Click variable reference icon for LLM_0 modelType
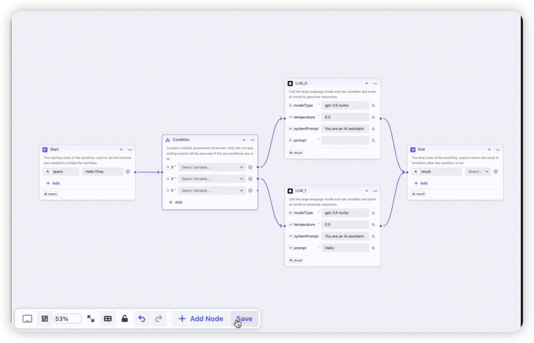 pos(373,105)
